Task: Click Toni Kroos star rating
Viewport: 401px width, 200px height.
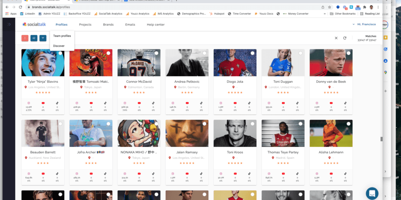Action: [235, 163]
